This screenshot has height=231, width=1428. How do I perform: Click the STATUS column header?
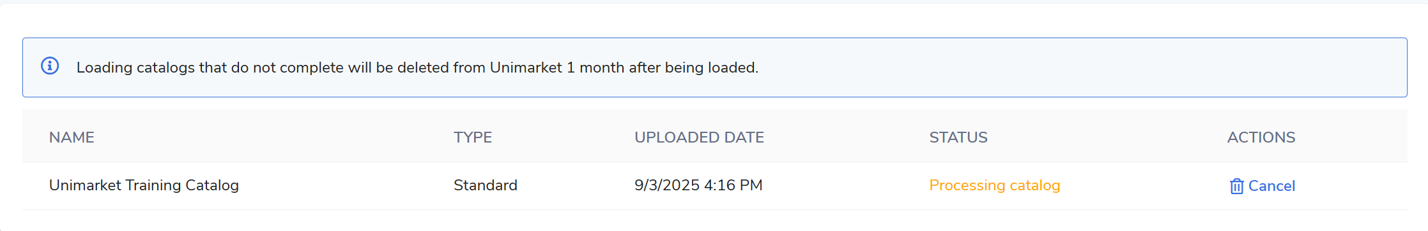point(958,137)
